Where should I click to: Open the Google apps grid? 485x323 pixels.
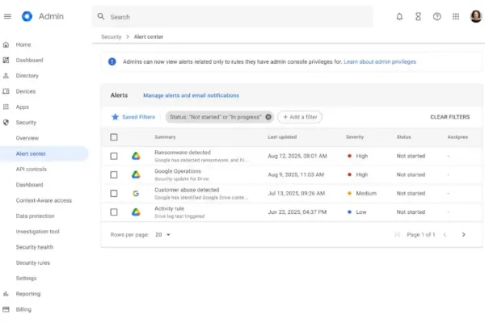click(x=456, y=16)
